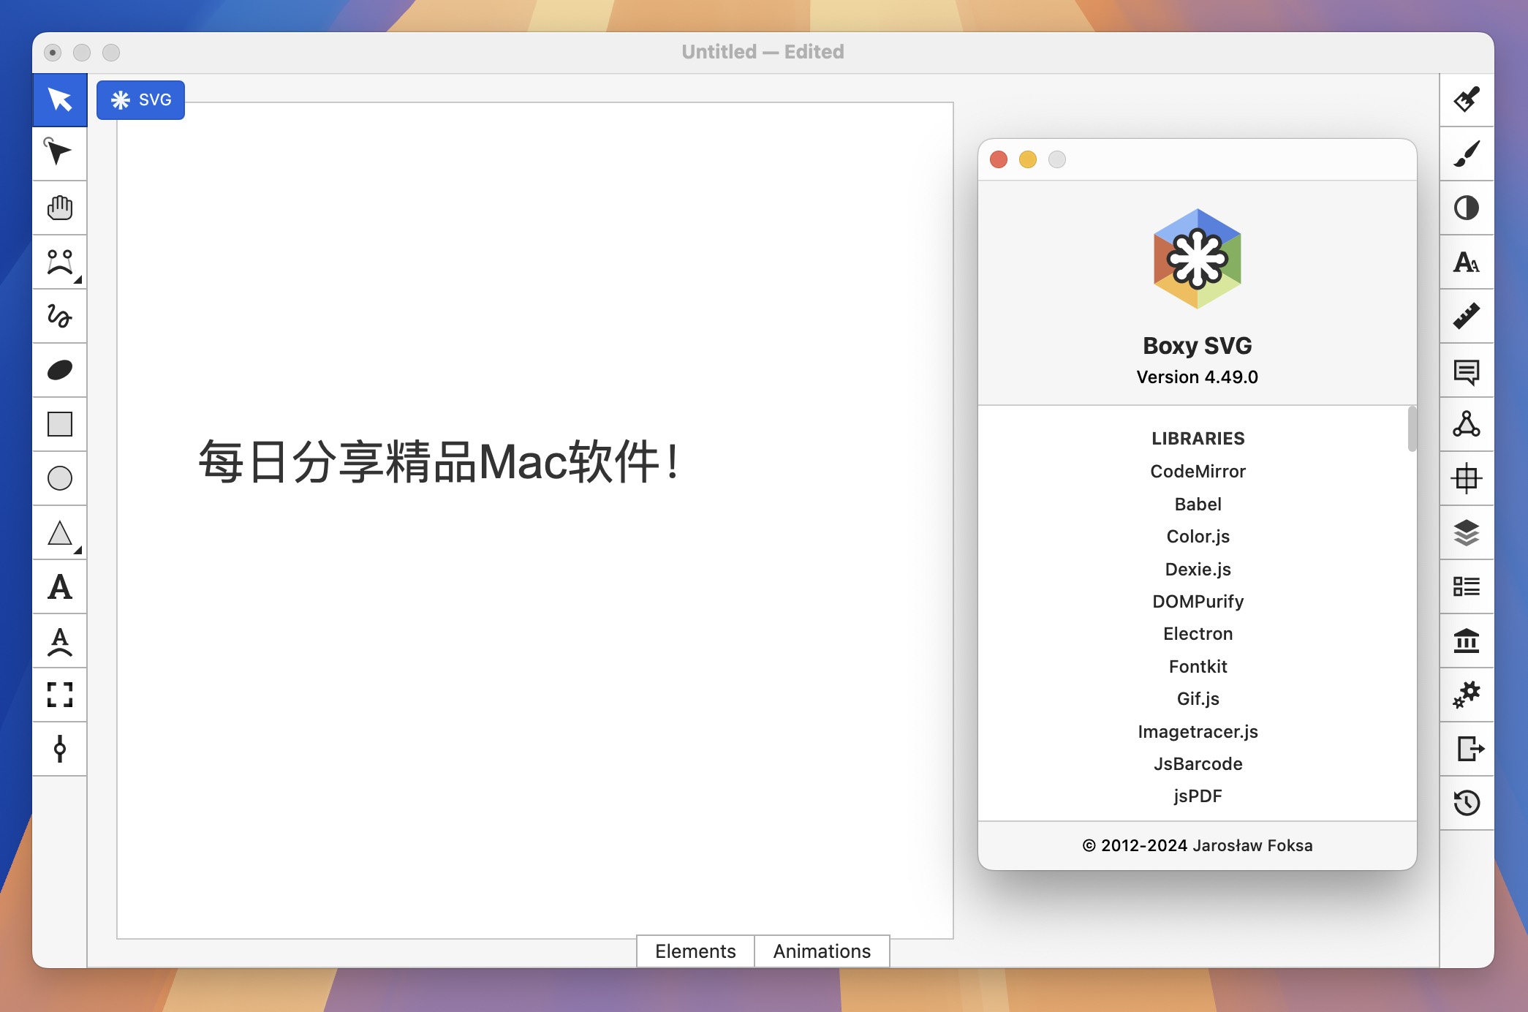This screenshot has height=1012, width=1528.
Task: Open the Export panel
Action: pyautogui.click(x=1467, y=749)
